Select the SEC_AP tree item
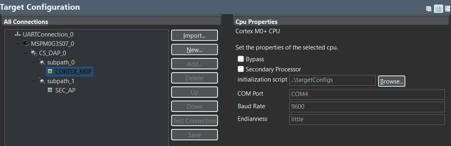451x146 pixels. click(x=65, y=90)
